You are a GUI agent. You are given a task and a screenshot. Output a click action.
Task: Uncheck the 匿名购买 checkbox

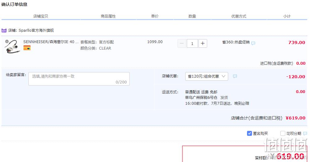click(249, 133)
